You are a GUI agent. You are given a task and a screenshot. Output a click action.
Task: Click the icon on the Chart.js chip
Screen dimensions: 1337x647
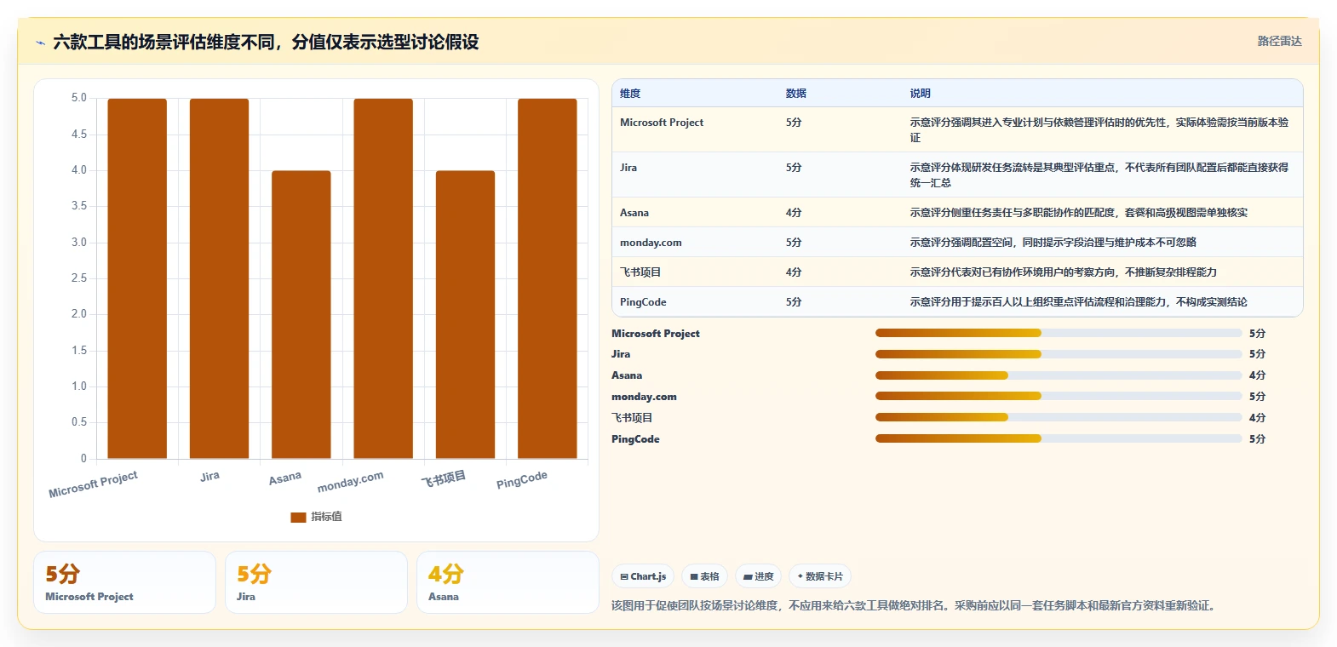point(624,576)
